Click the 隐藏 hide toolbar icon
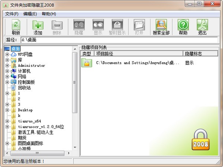The image size is (223, 167). pos(79,25)
